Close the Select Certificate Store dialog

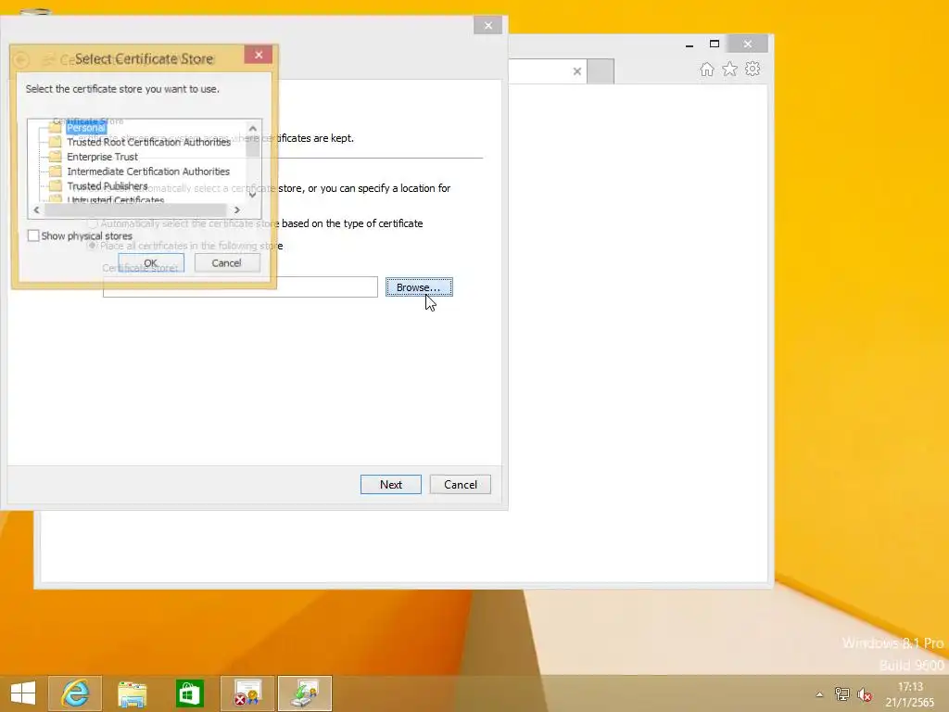[259, 55]
